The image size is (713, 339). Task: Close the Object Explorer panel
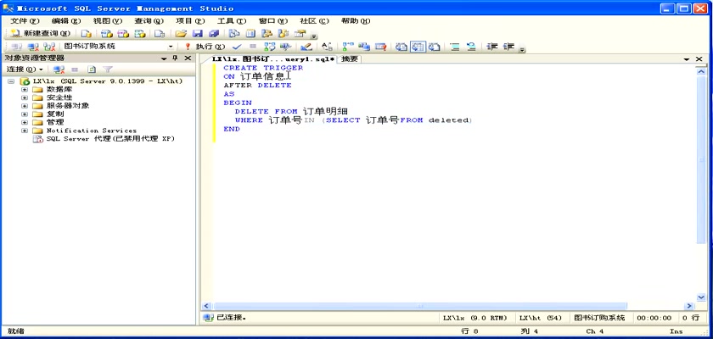coord(188,58)
